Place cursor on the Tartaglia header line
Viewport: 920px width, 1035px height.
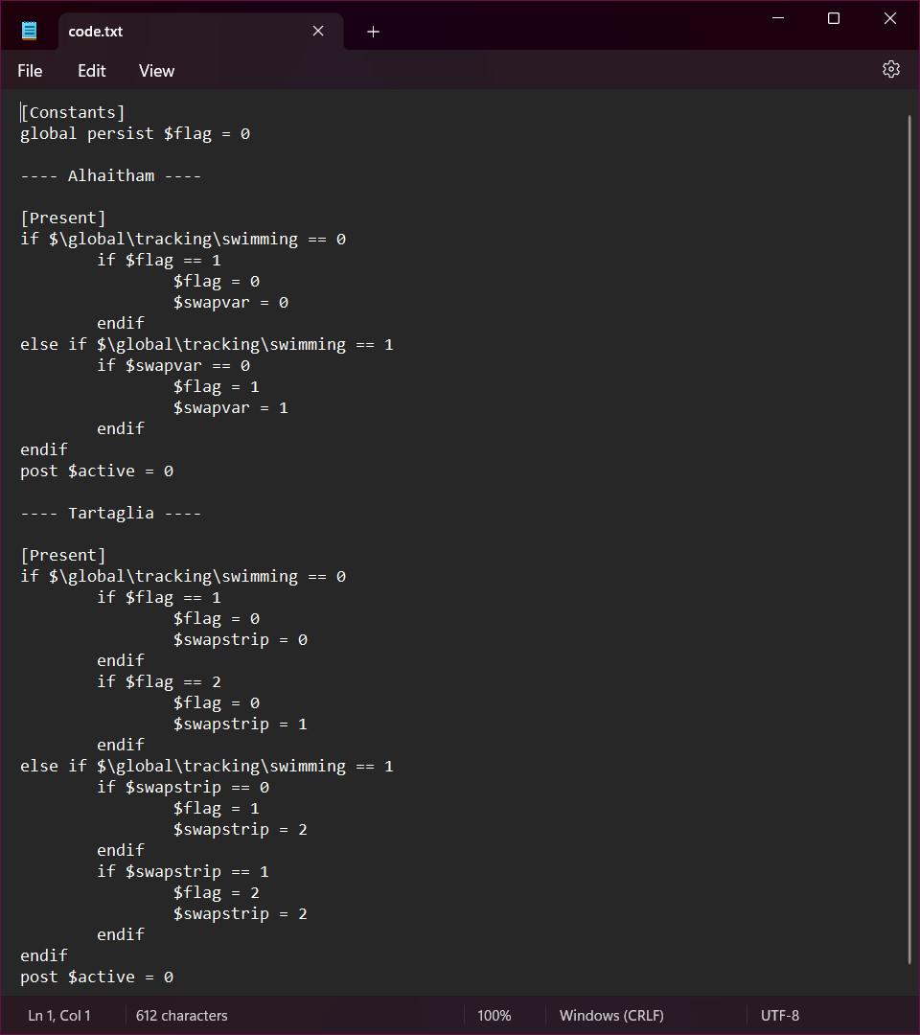pyautogui.click(x=110, y=514)
